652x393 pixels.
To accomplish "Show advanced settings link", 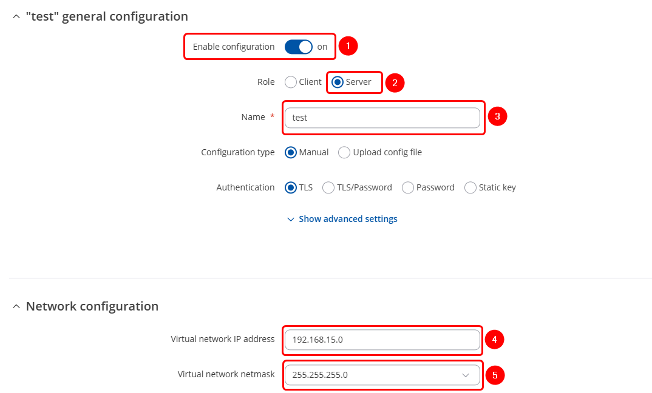I will pyautogui.click(x=348, y=219).
